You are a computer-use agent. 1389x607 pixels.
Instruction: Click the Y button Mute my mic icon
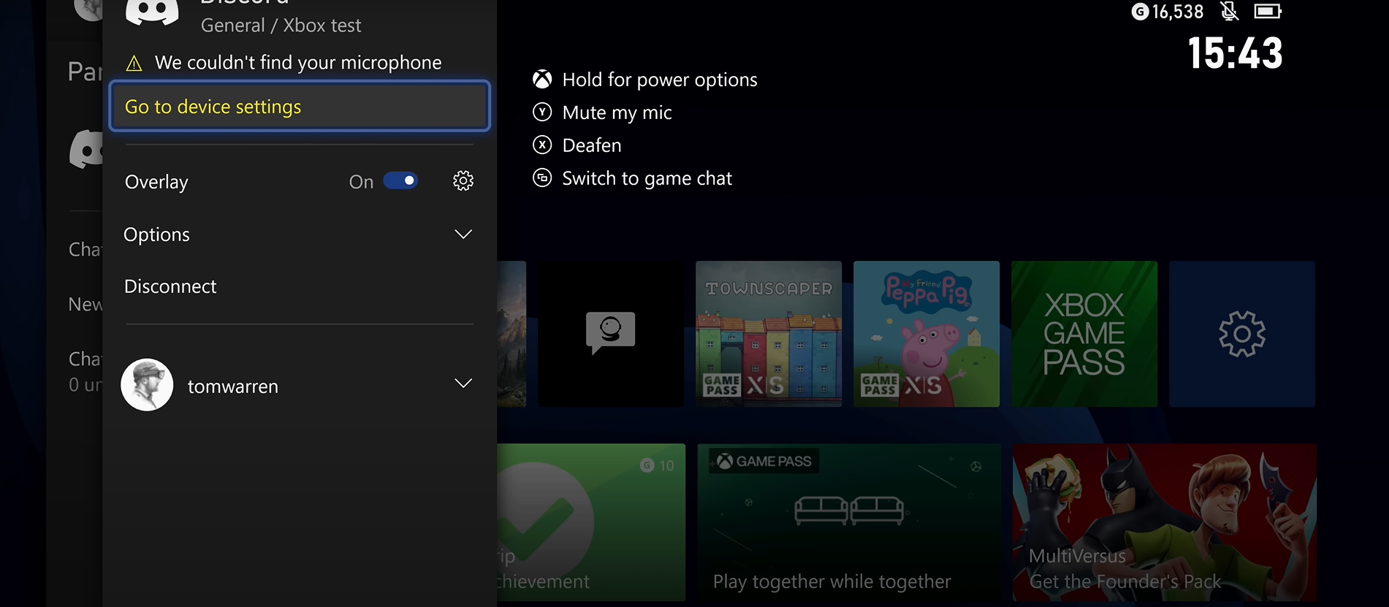(x=542, y=112)
